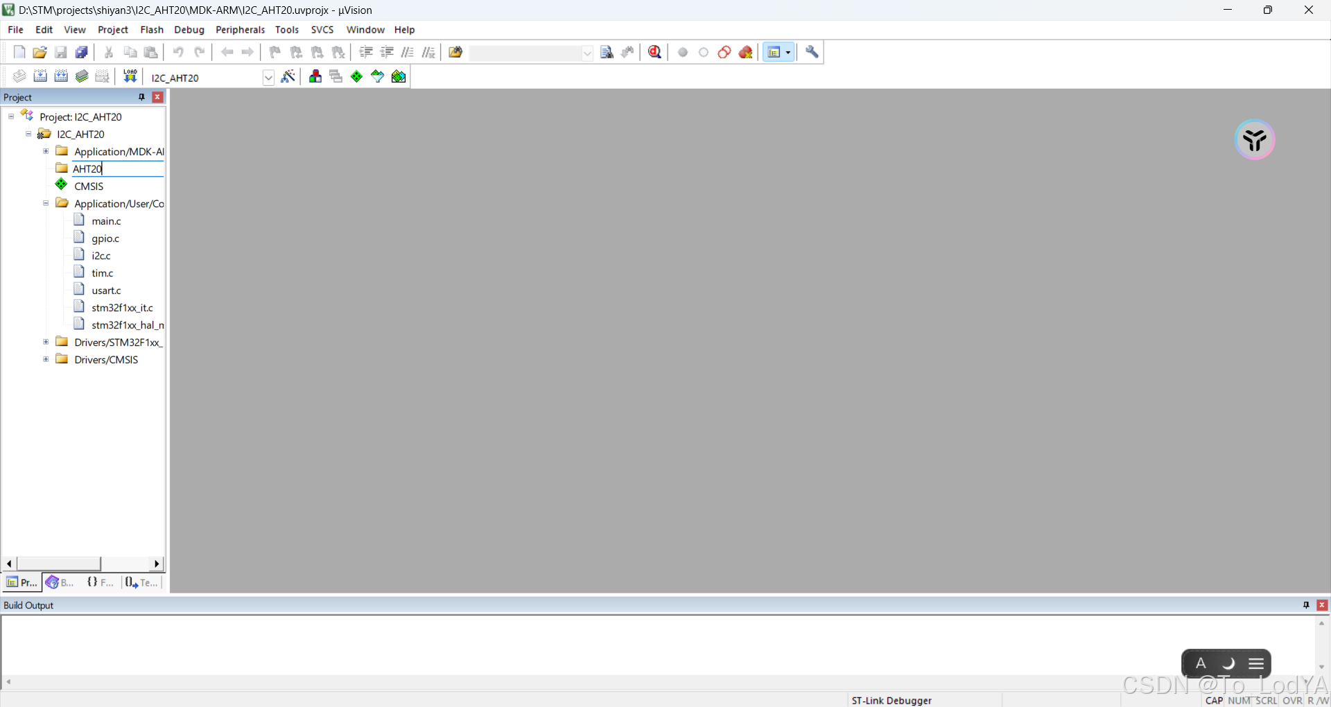Toggle the IME 'A' input mode
1331x707 pixels.
(1201, 663)
